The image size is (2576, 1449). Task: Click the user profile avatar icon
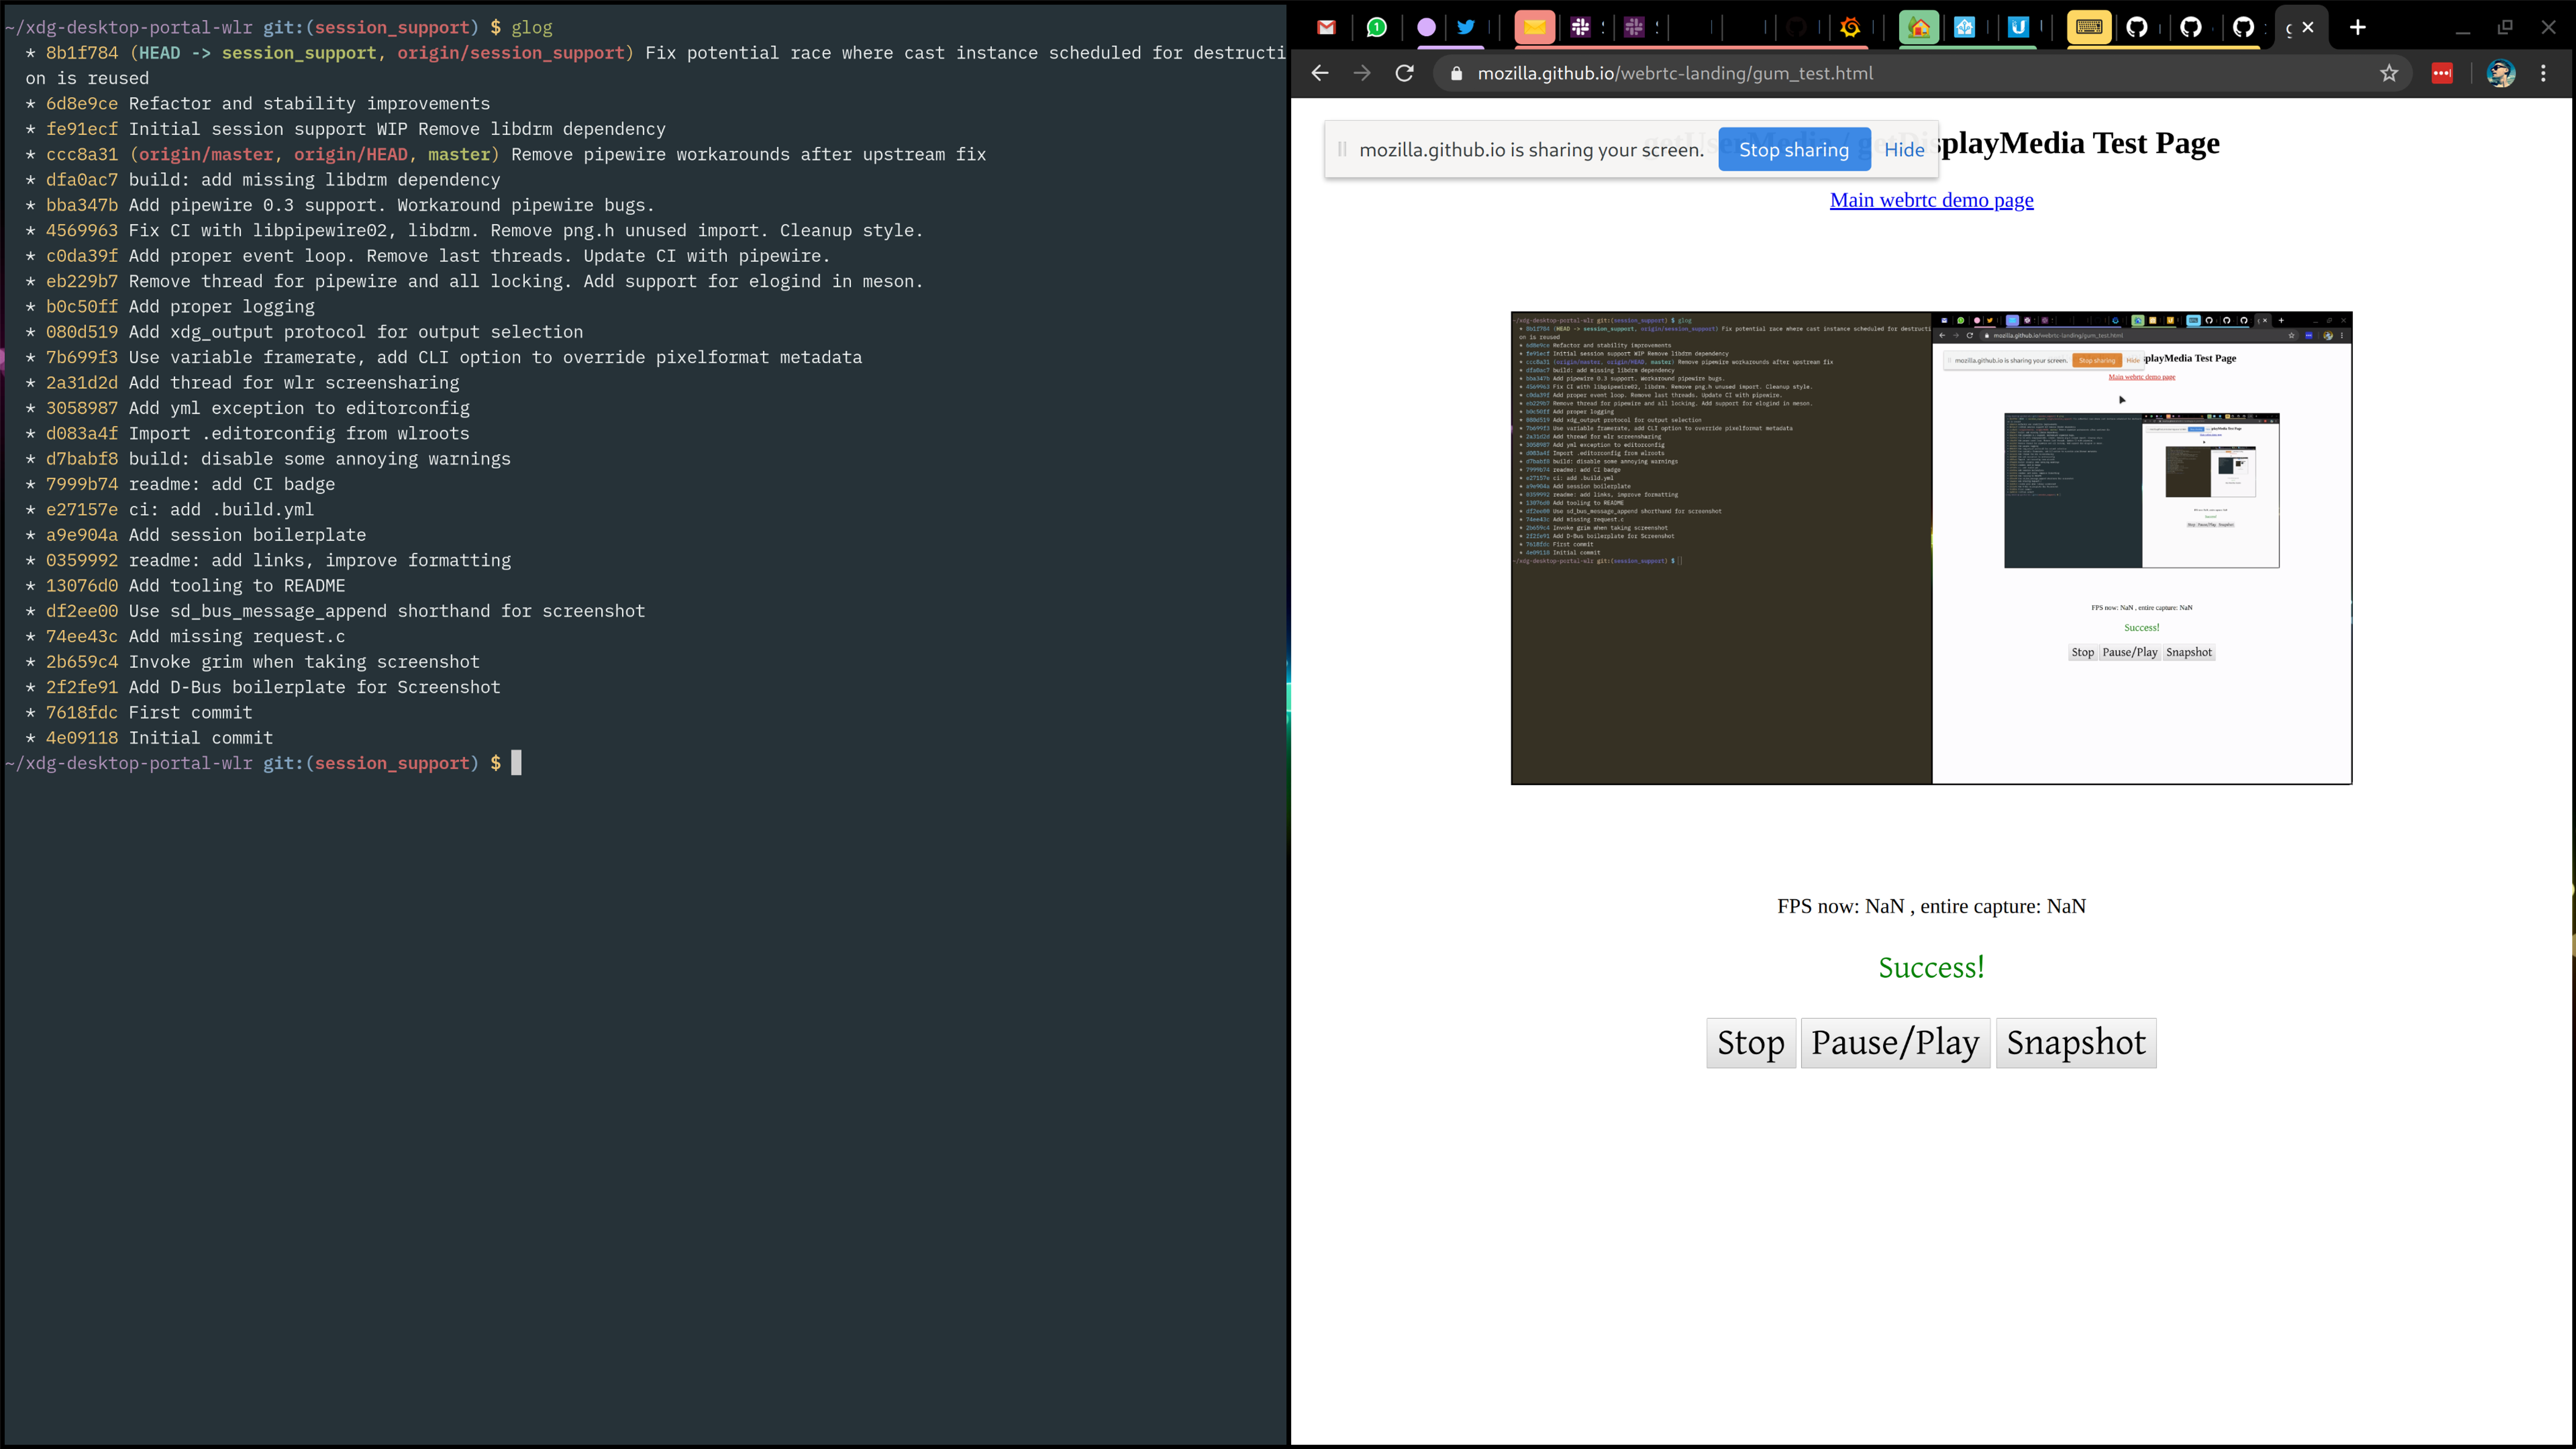[x=2500, y=73]
